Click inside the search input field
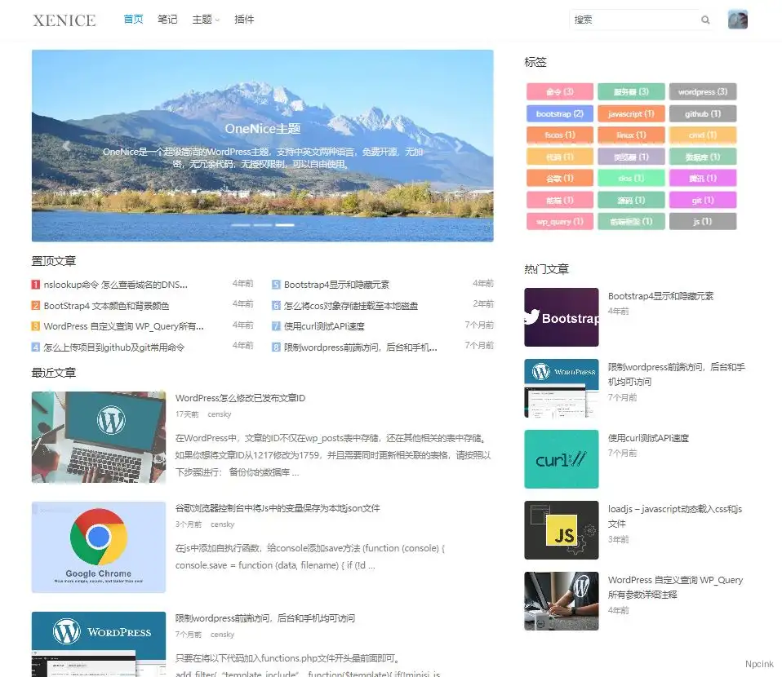 (637, 19)
